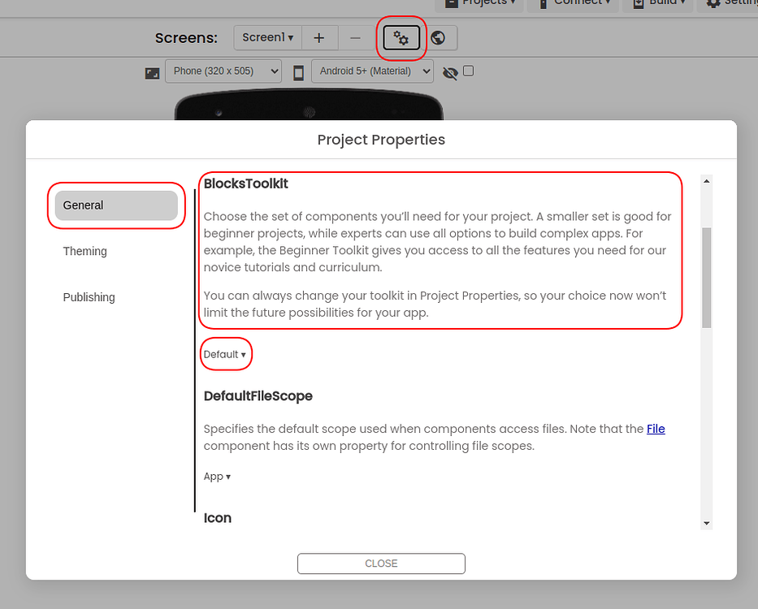Select the Publishing category in Project Properties
The height and width of the screenshot is (609, 758).
tap(89, 297)
